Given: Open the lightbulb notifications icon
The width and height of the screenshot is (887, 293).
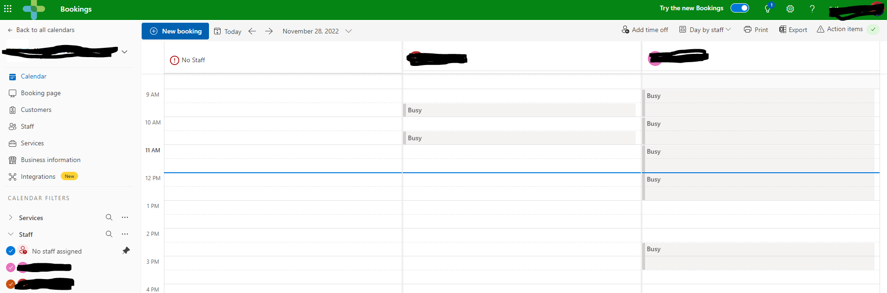Looking at the screenshot, I should (768, 9).
